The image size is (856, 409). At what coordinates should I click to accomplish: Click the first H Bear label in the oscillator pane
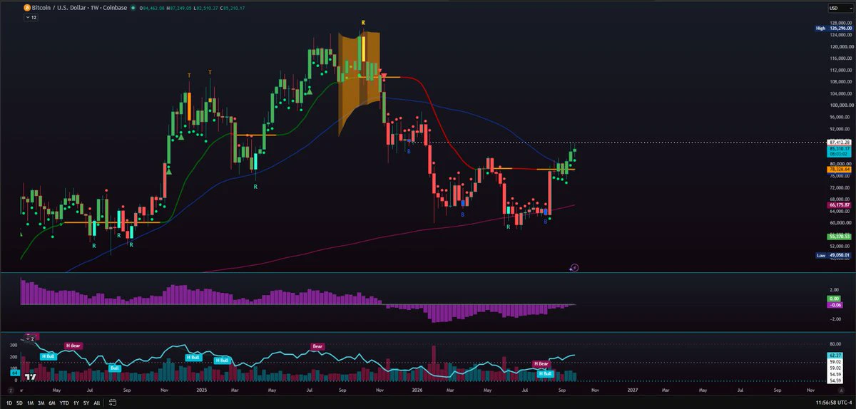pyautogui.click(x=73, y=346)
